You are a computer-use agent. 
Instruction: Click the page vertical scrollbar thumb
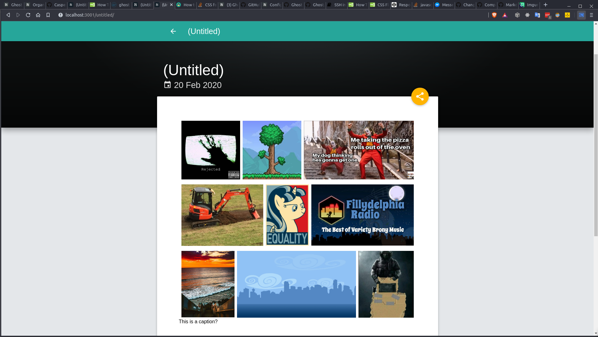596,145
